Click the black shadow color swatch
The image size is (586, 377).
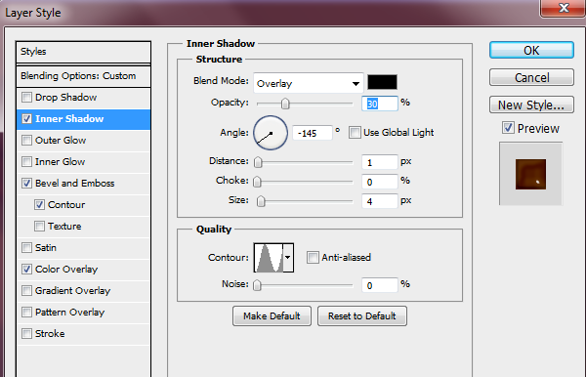(x=382, y=82)
